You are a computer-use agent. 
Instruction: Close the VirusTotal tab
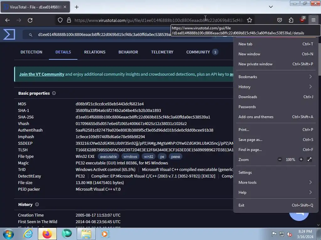(65, 7)
